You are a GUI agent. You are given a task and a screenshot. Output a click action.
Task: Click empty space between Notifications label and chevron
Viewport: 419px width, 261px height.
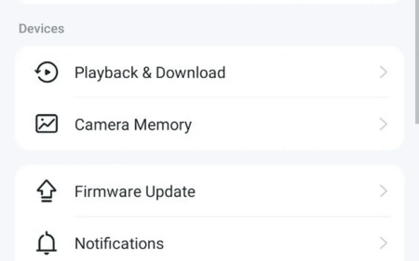pyautogui.click(x=271, y=243)
